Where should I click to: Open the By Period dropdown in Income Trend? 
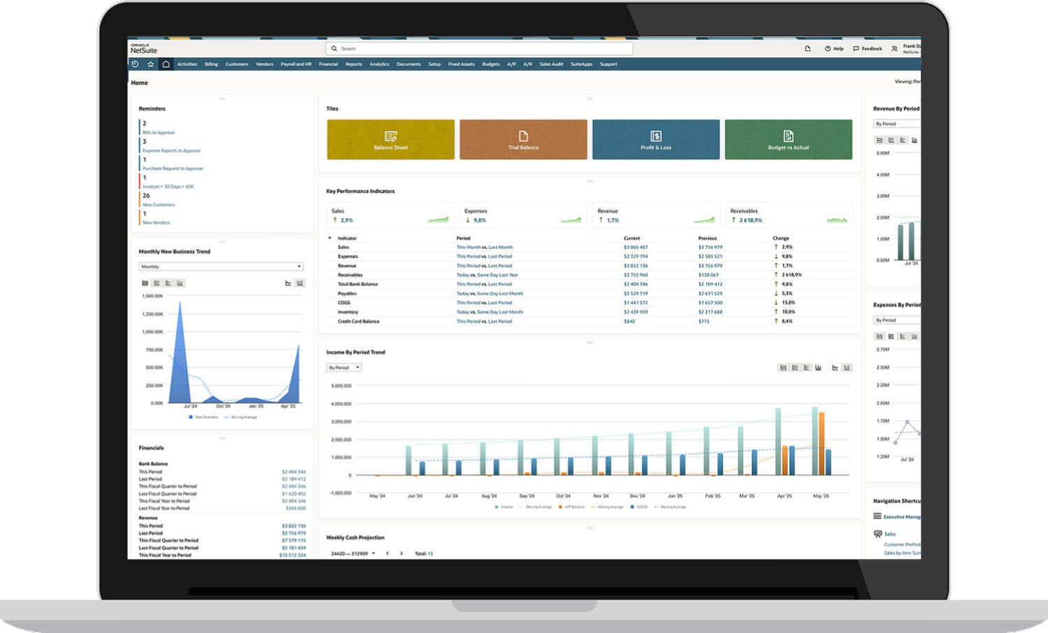pyautogui.click(x=344, y=368)
